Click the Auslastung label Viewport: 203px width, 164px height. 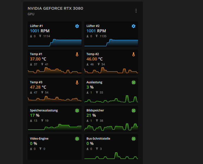[94, 82]
